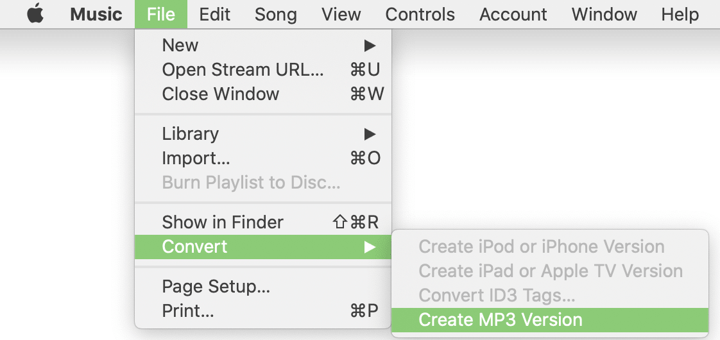Open the Music application menu
Screen dimensions: 720x340
(95, 14)
